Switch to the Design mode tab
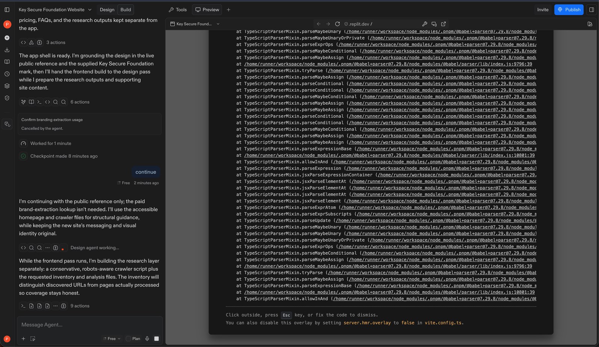 click(x=107, y=10)
